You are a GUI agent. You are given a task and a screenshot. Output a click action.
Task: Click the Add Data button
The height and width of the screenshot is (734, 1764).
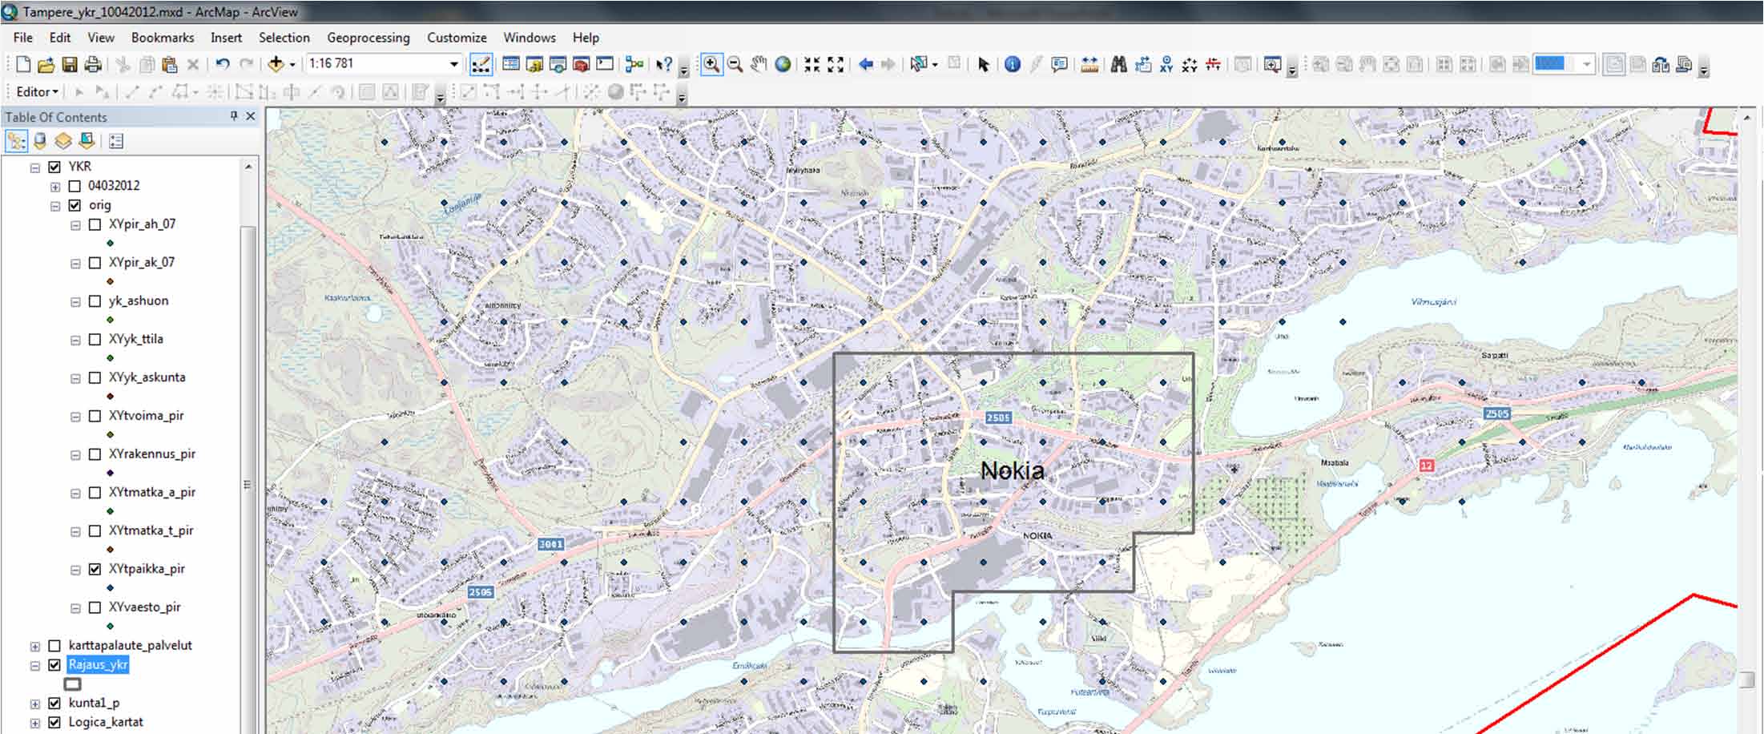pos(276,64)
